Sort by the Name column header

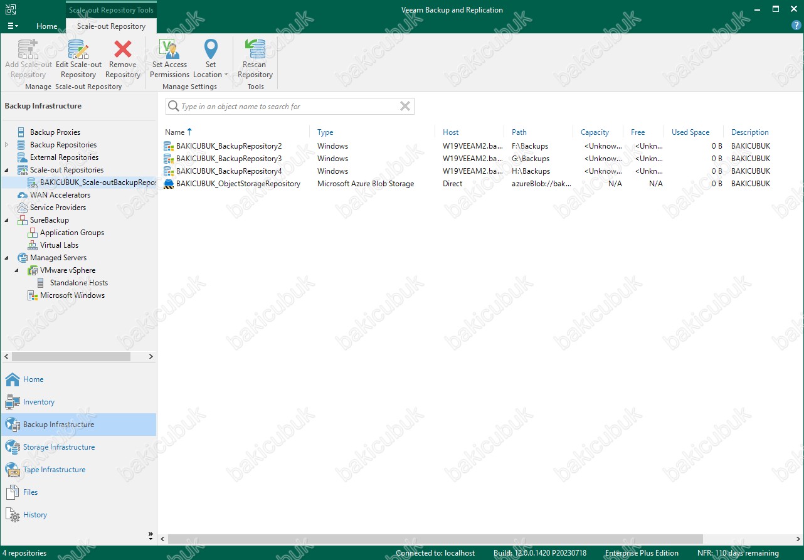pyautogui.click(x=174, y=132)
